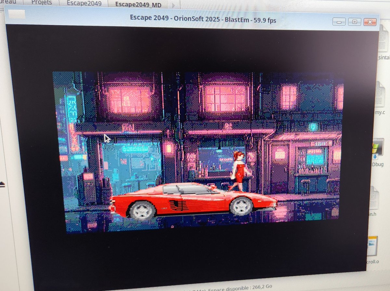Go to Escape2049_MD in the Explorer path bar
Screen dimensions: 390x291
(x=138, y=4)
